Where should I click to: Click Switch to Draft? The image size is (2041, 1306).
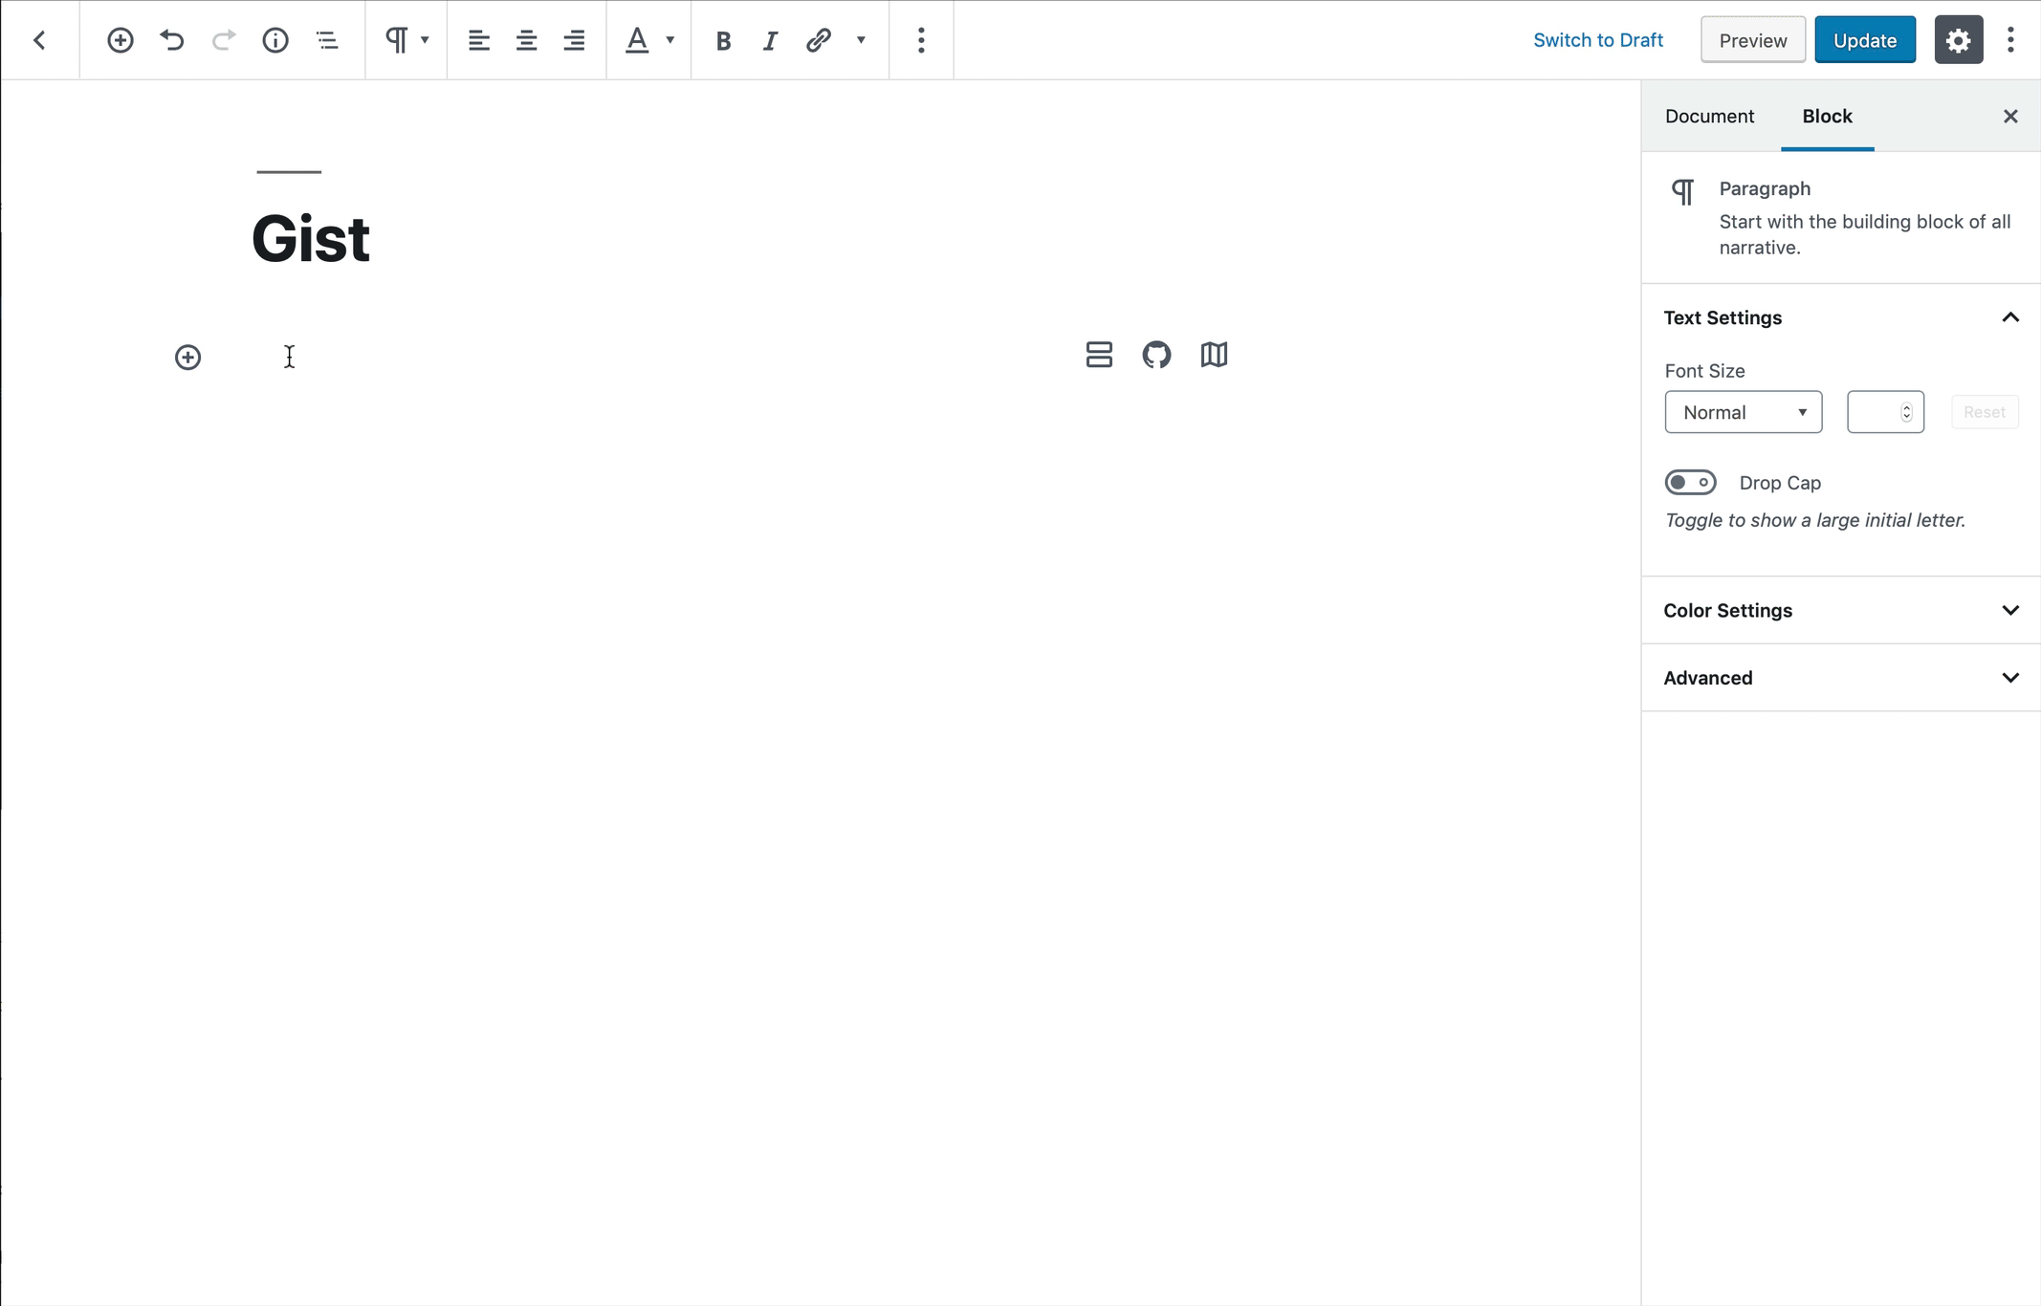pyautogui.click(x=1598, y=40)
